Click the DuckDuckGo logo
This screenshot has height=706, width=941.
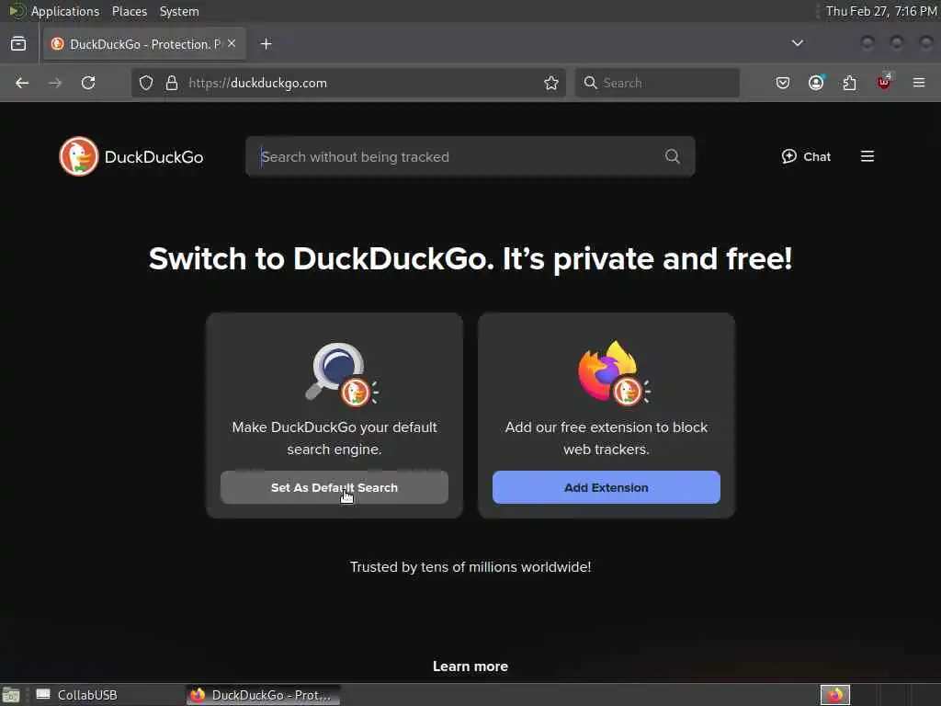[x=130, y=156]
